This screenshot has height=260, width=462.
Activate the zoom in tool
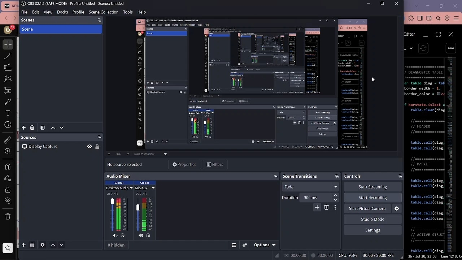point(8,152)
